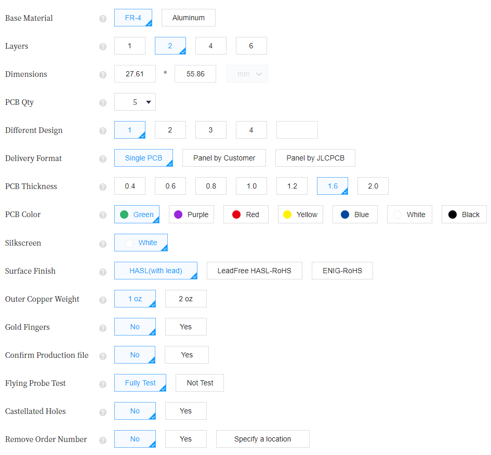
Task: Click help icon next to PCB Thickness
Action: click(103, 187)
